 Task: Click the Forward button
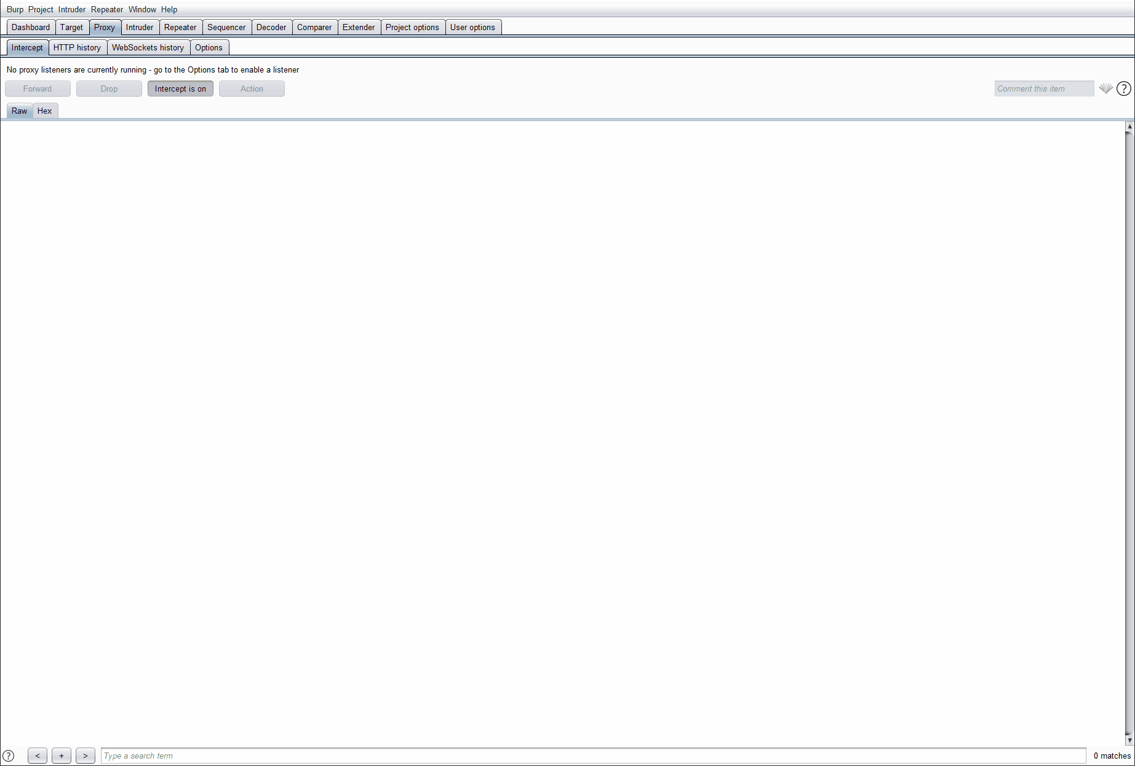tap(38, 89)
